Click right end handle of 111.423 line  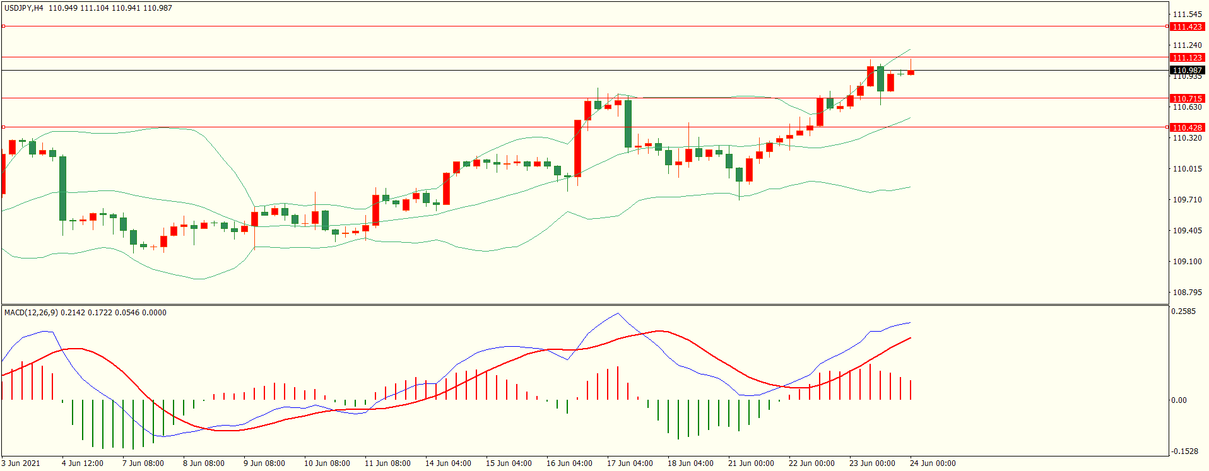pos(1167,26)
